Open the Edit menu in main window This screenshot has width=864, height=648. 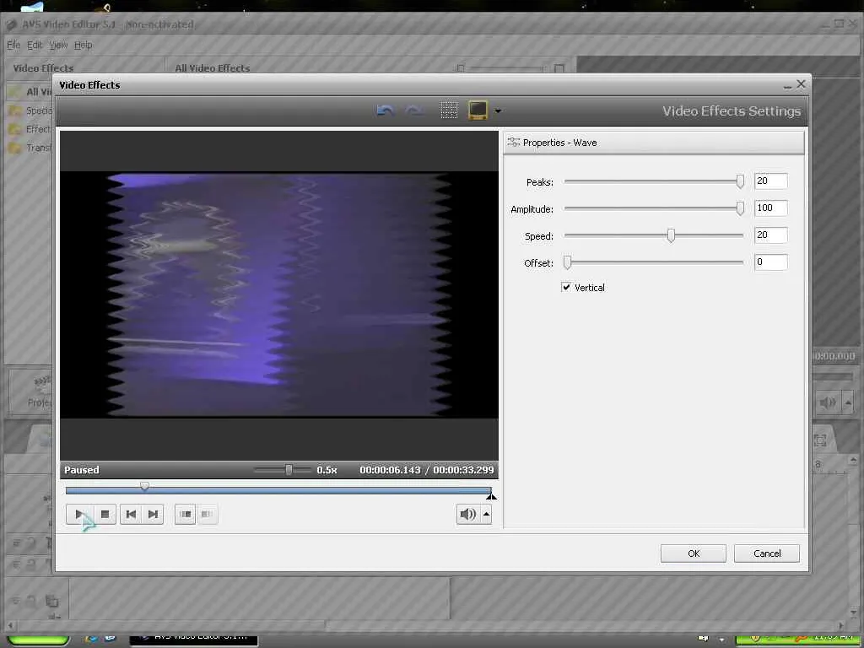click(x=35, y=45)
